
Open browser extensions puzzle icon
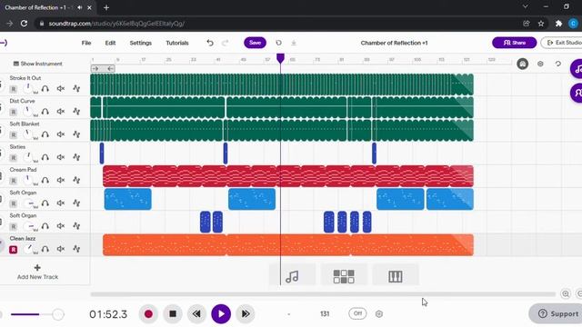(x=558, y=24)
